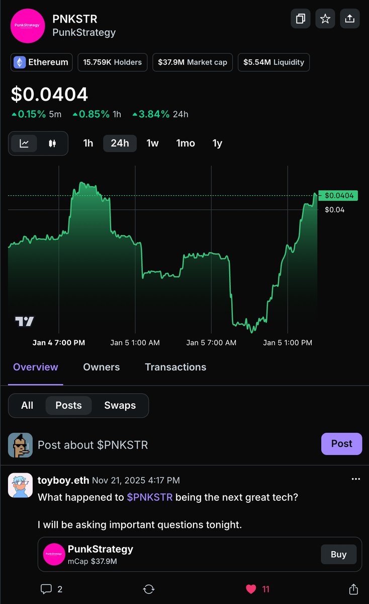Select the 1y chart timeframe
Viewport: 369px width, 604px height.
pyautogui.click(x=217, y=143)
